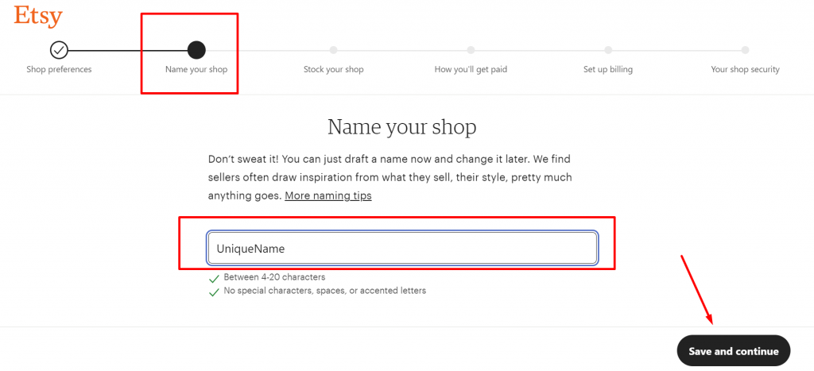814x371 pixels.
Task: Click the Name your shop page heading
Action: pos(401,127)
